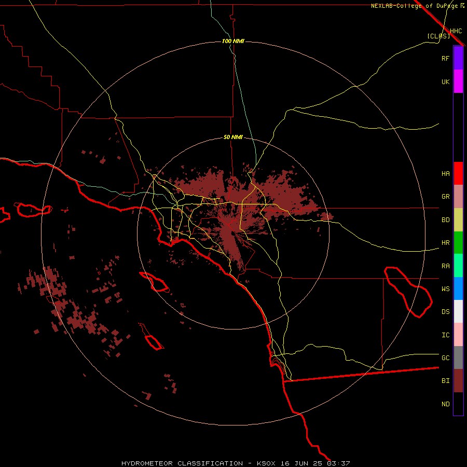Click the RF legend label
The image size is (467, 467).
tap(445, 58)
